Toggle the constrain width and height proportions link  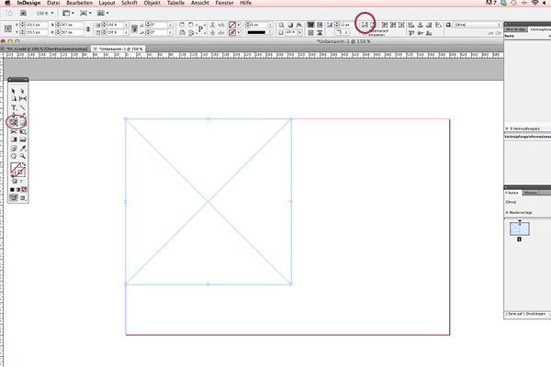pos(88,28)
